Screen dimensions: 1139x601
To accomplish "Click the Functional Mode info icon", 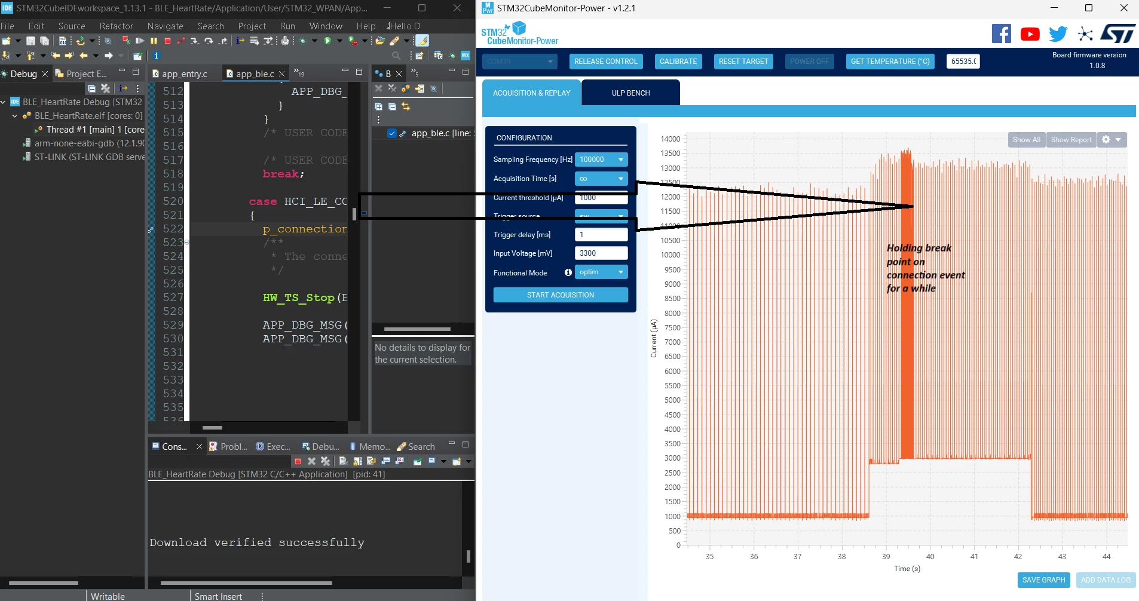I will tap(568, 272).
